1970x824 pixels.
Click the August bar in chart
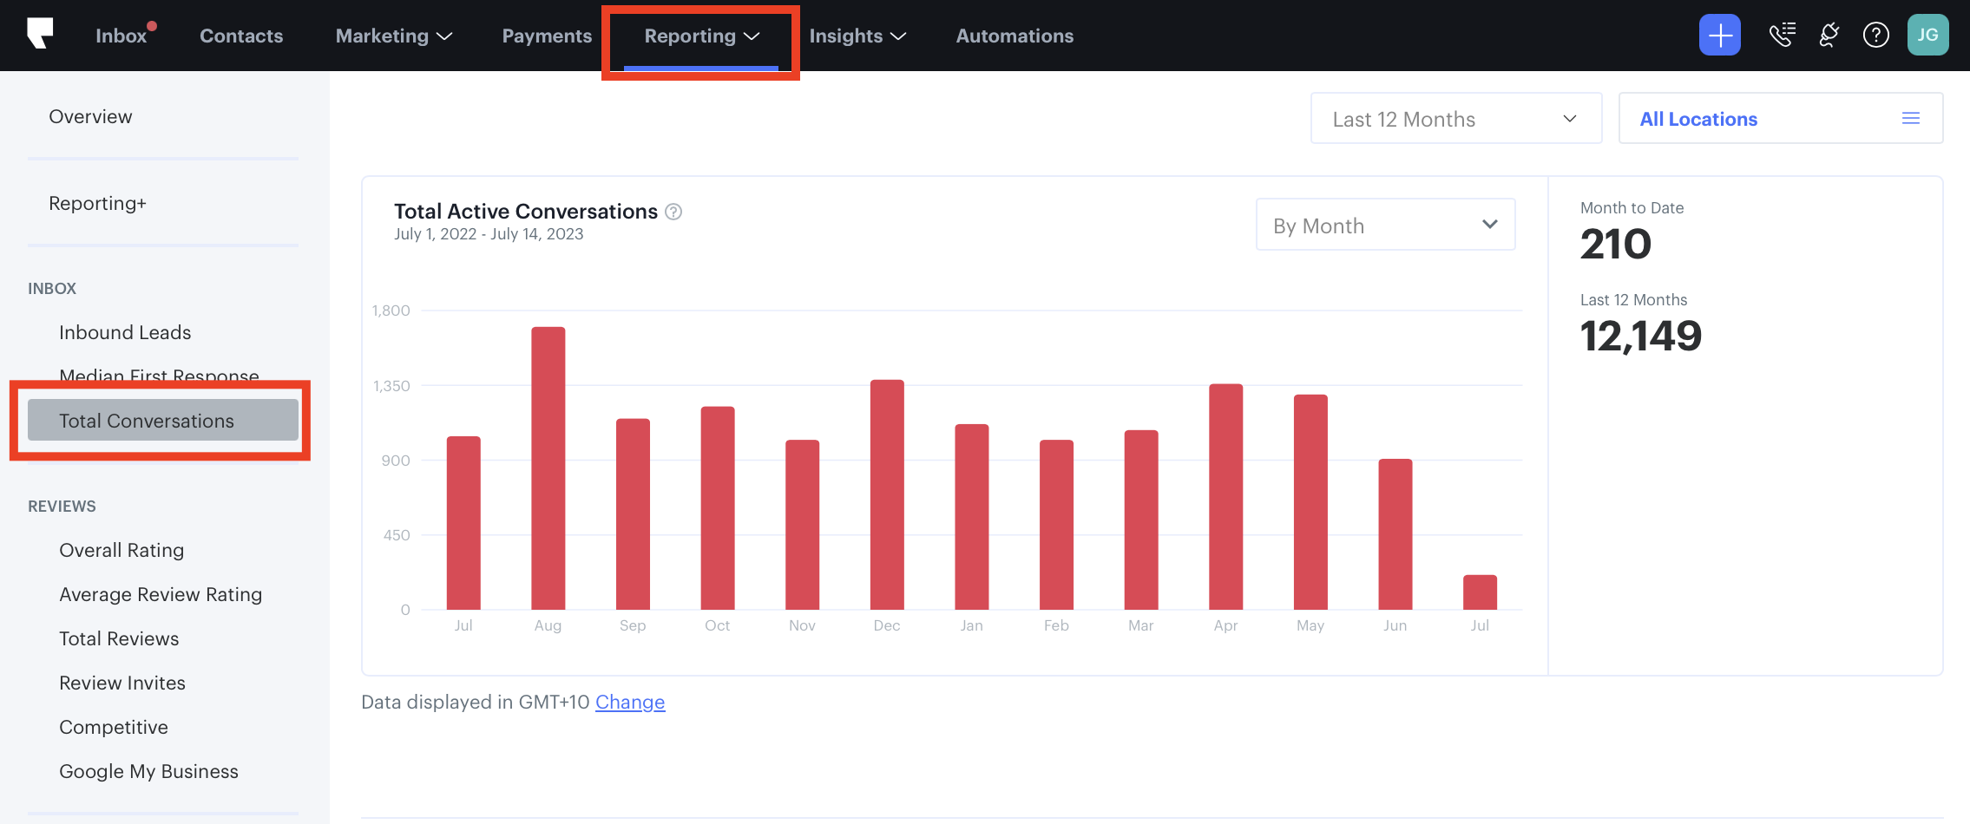(x=548, y=468)
